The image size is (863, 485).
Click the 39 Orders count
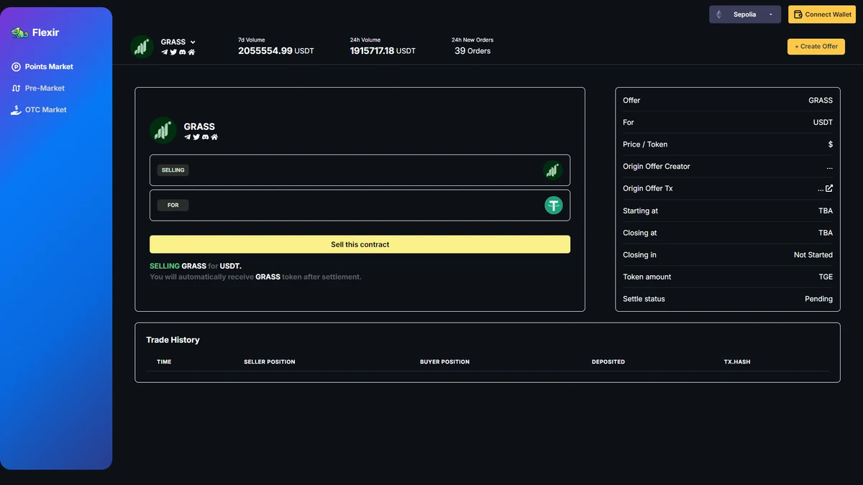tap(472, 51)
